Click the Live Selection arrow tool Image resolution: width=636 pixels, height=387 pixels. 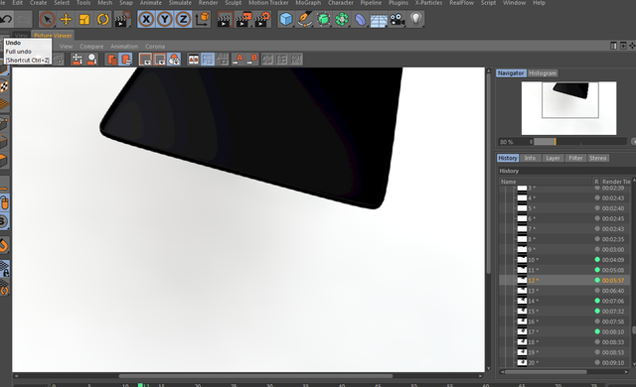click(x=47, y=19)
